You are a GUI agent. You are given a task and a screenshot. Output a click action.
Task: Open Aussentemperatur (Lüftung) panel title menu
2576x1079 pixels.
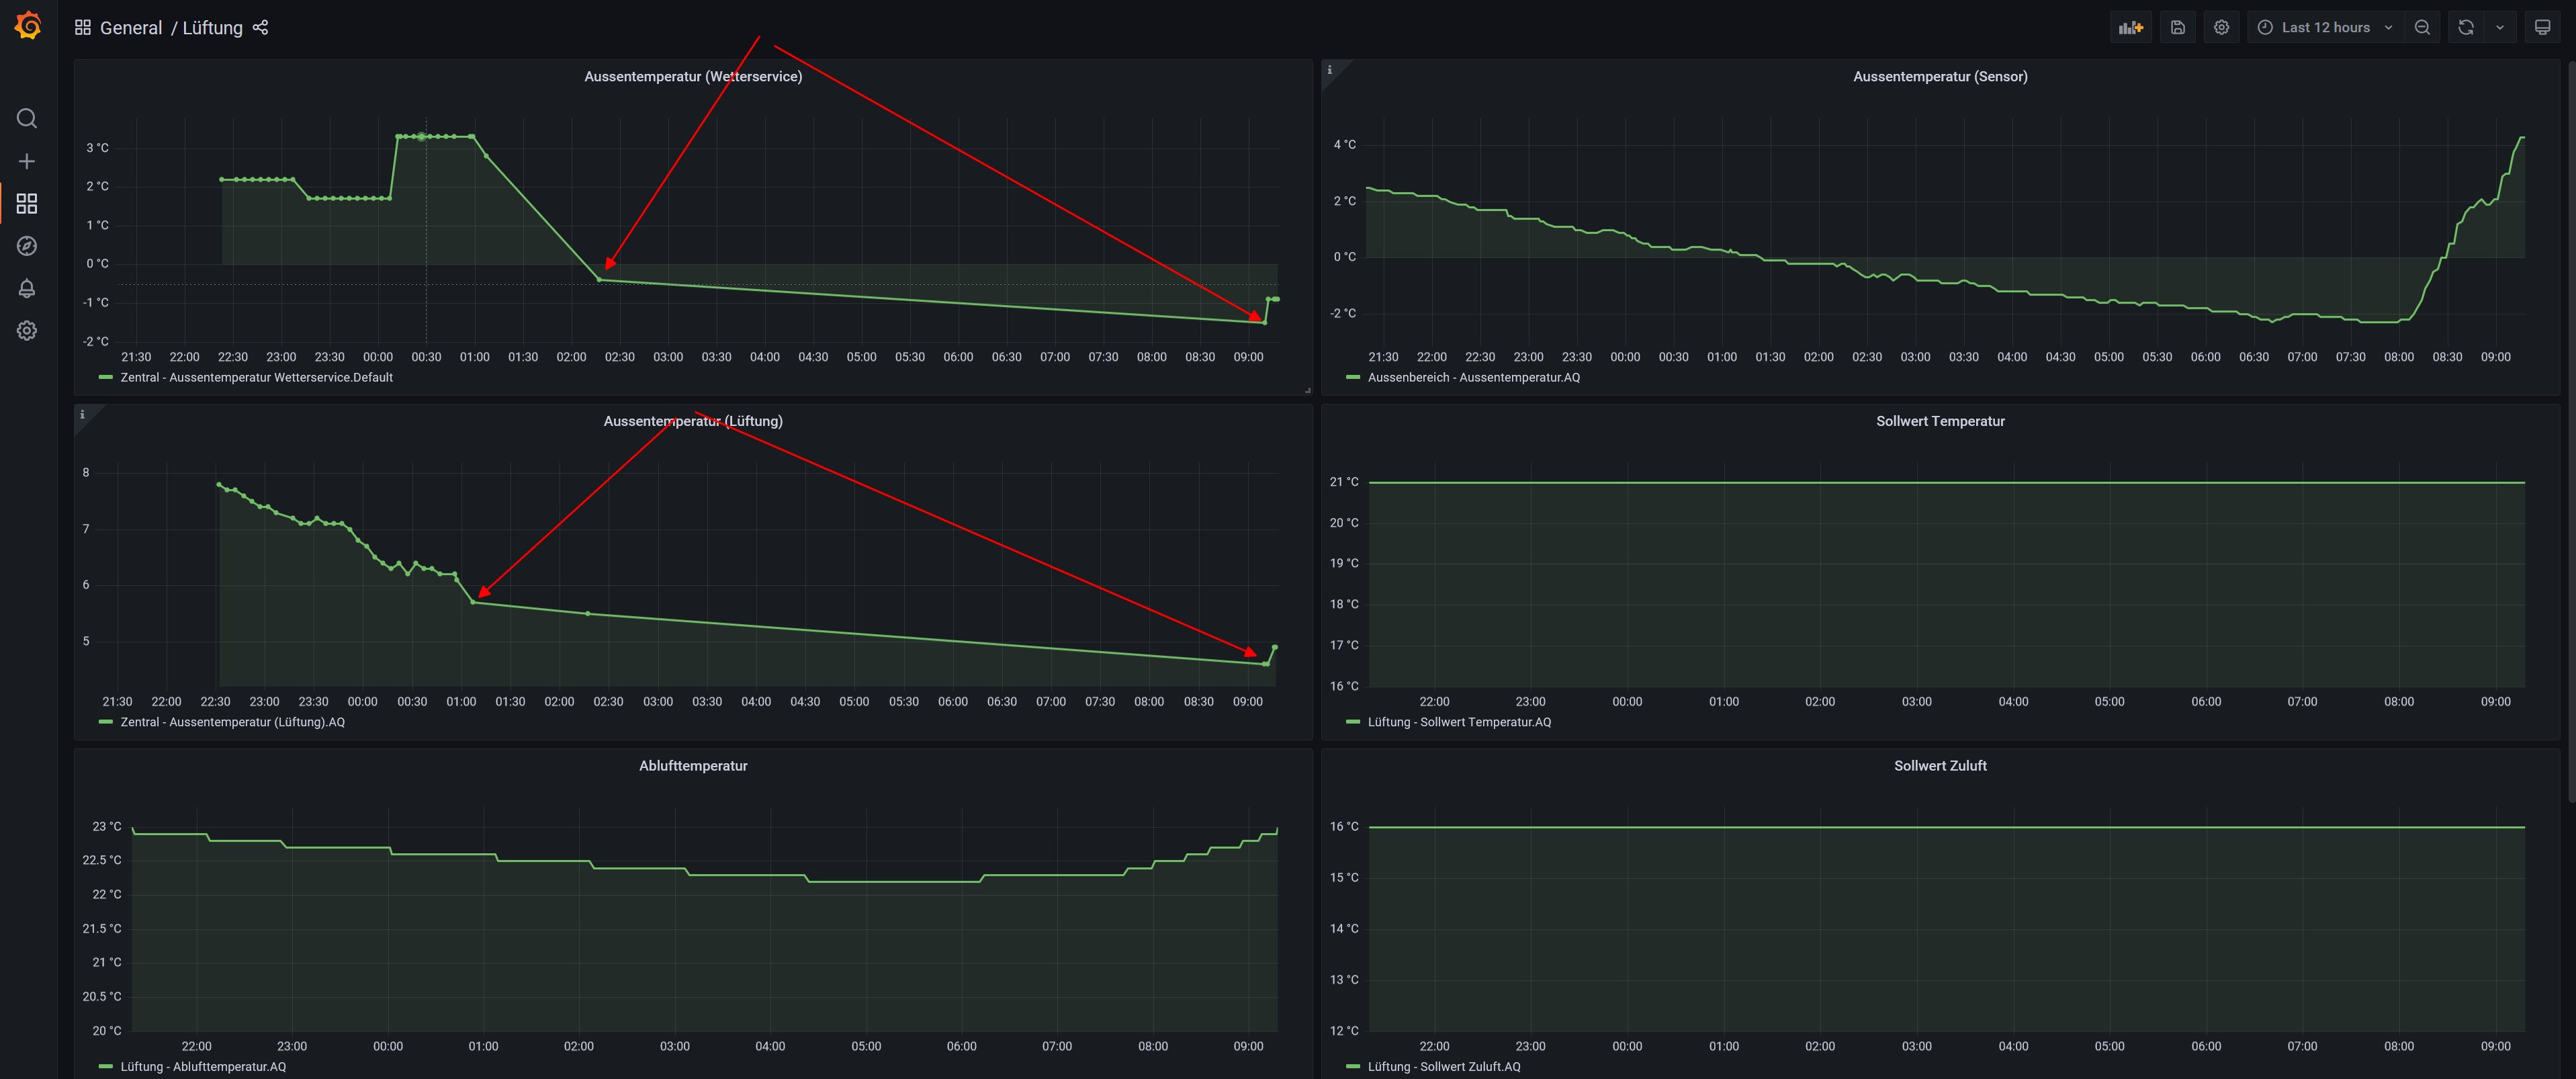(693, 421)
